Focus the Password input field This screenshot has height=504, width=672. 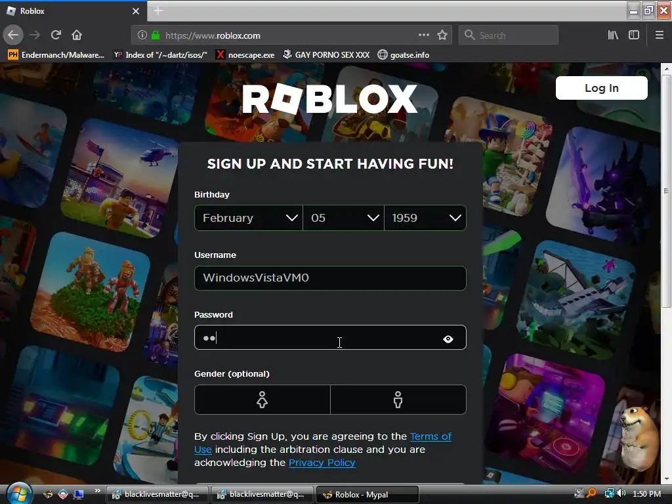coord(330,337)
